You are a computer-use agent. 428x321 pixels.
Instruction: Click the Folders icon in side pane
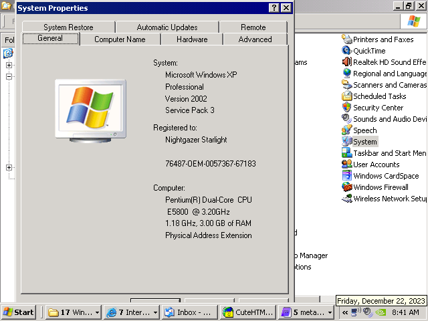pos(8,53)
